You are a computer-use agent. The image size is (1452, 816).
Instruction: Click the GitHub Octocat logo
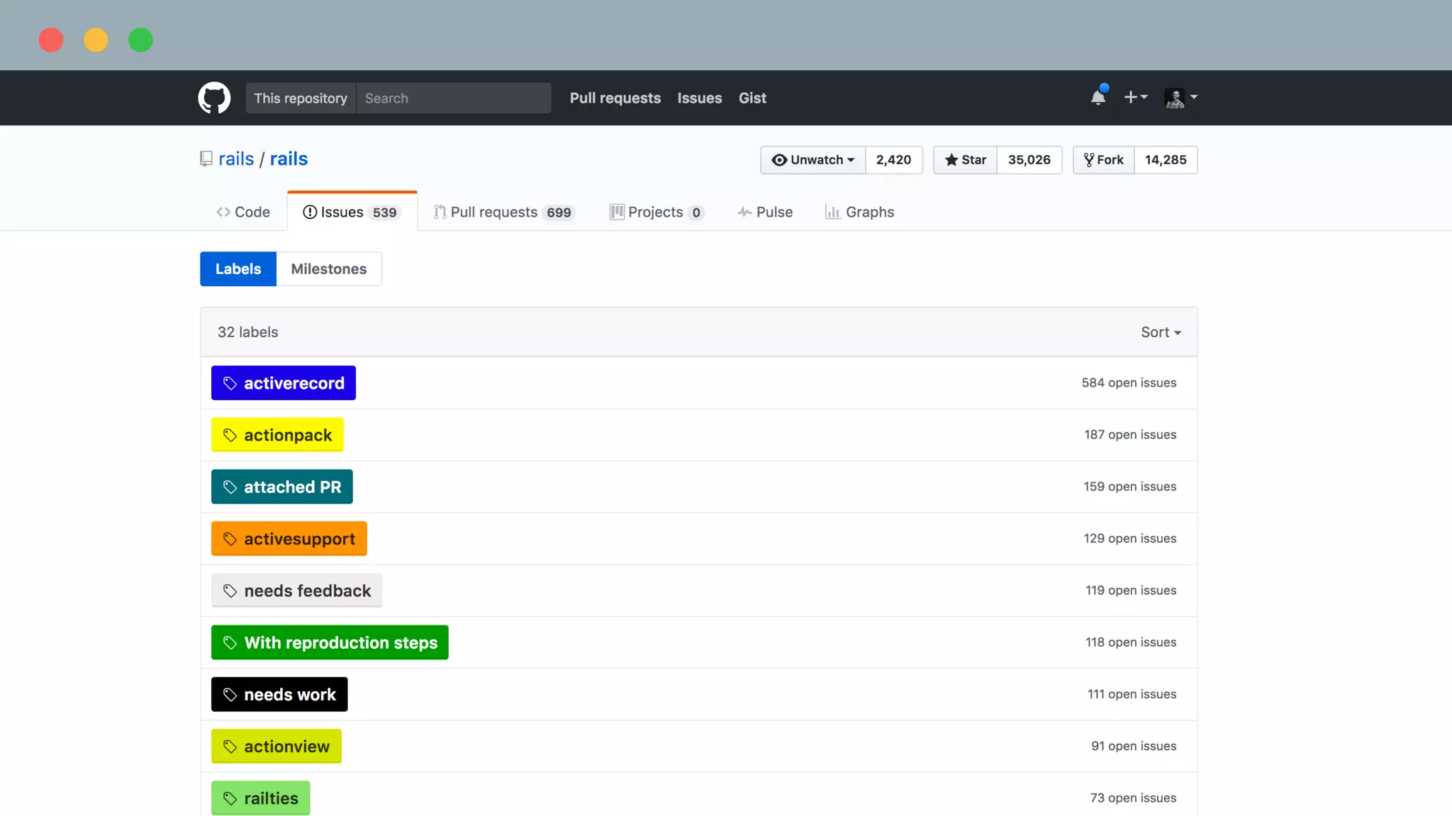click(214, 98)
